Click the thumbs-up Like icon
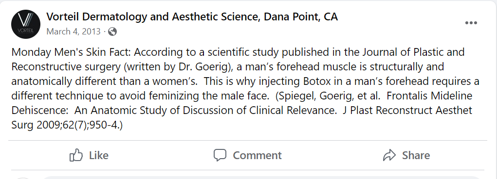This screenshot has height=179, width=497. click(76, 155)
